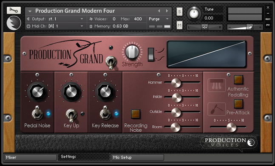This screenshot has height=166, width=275.
Task: Expand the Purge dropdown menu
Action: 159,19
